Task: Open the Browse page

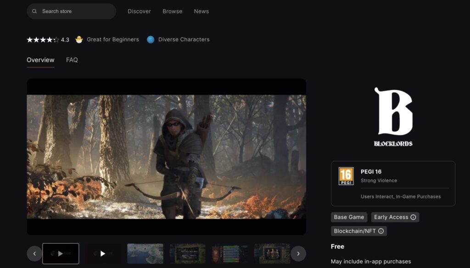Action: [x=173, y=11]
